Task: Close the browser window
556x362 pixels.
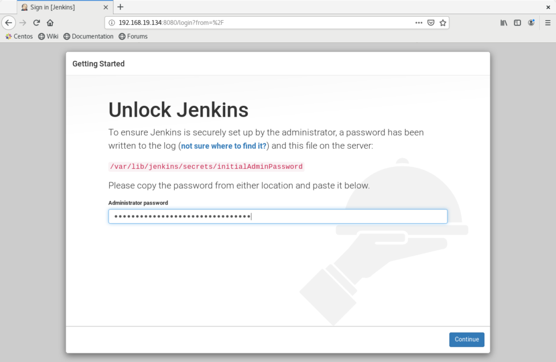Action: (x=548, y=7)
